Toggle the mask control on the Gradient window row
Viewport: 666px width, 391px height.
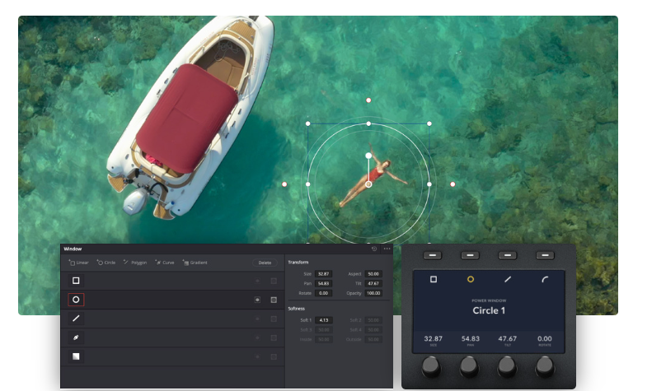[x=274, y=357]
